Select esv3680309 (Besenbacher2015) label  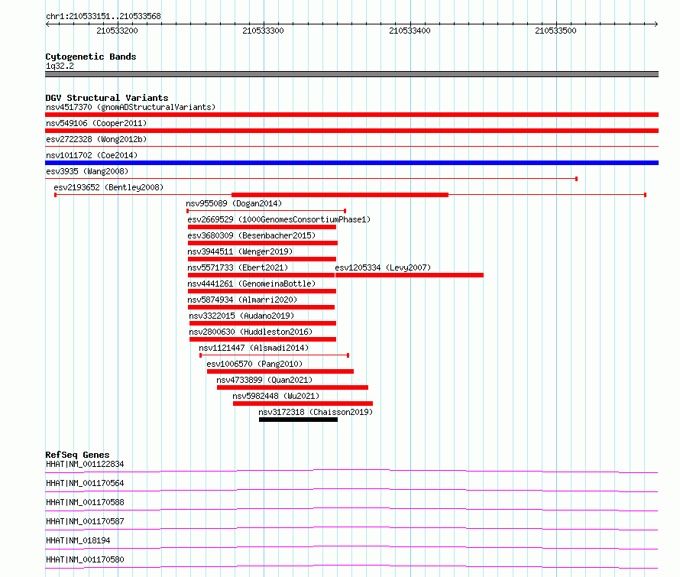(251, 235)
